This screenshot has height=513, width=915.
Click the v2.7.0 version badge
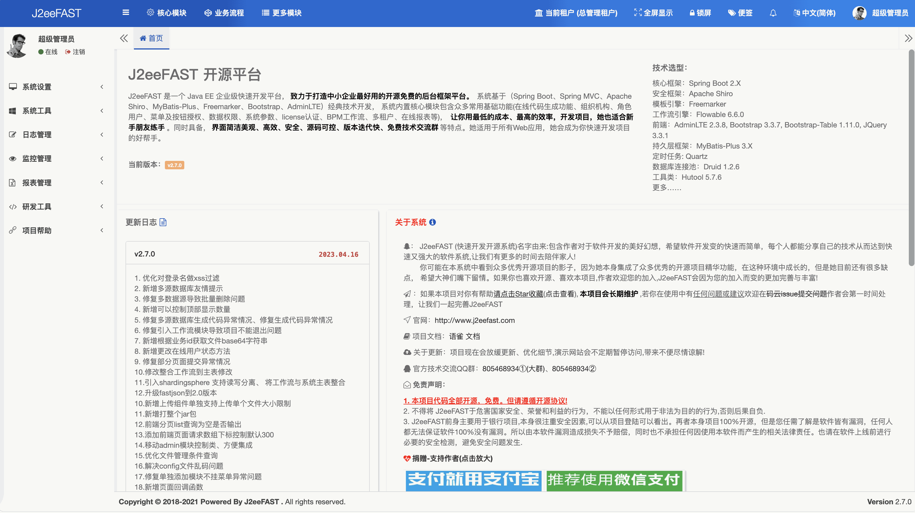tap(174, 165)
